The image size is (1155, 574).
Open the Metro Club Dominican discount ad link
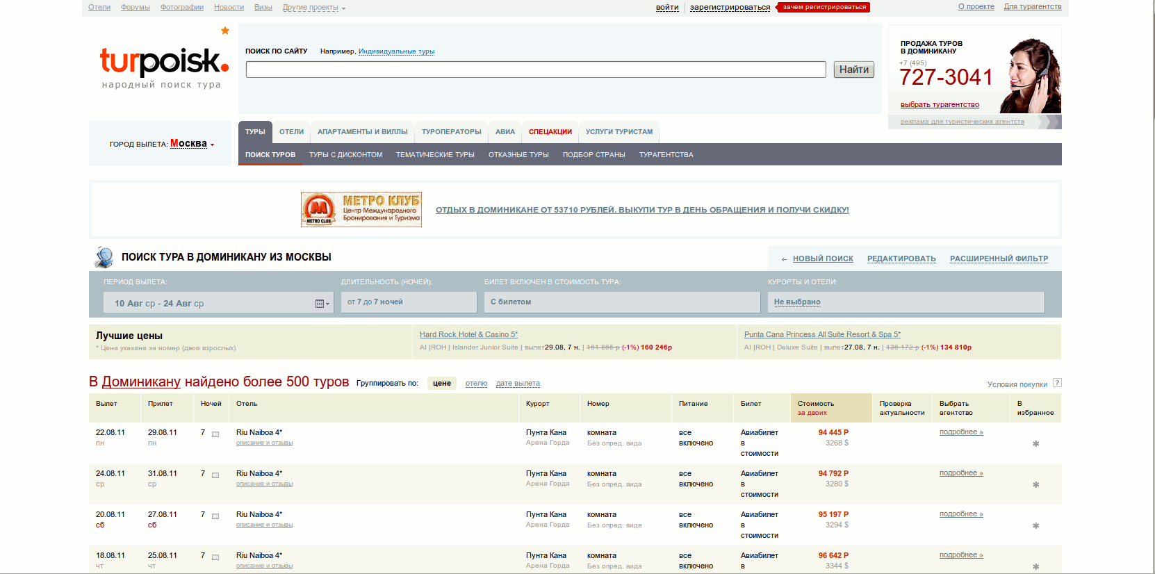pyautogui.click(x=642, y=210)
